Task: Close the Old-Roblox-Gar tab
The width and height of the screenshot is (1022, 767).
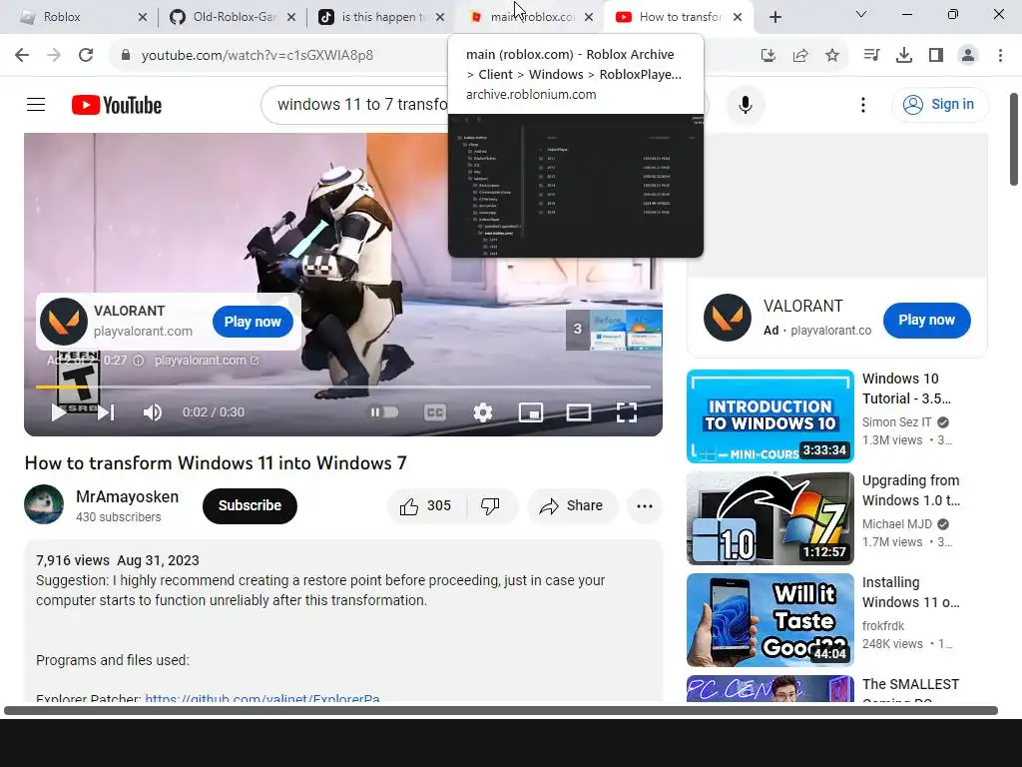Action: [291, 18]
